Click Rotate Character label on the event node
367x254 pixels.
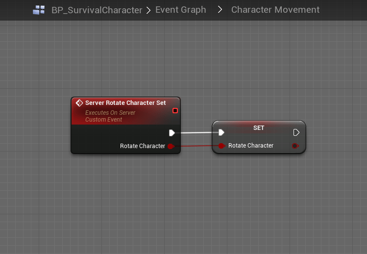click(143, 146)
